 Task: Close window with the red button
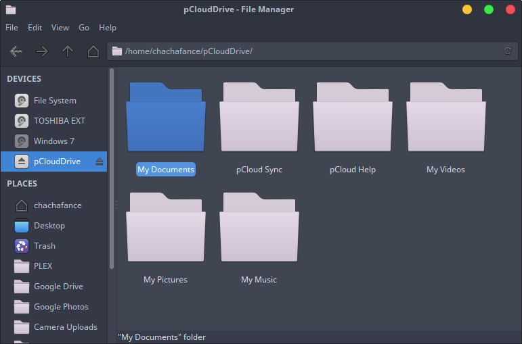pyautogui.click(x=510, y=9)
